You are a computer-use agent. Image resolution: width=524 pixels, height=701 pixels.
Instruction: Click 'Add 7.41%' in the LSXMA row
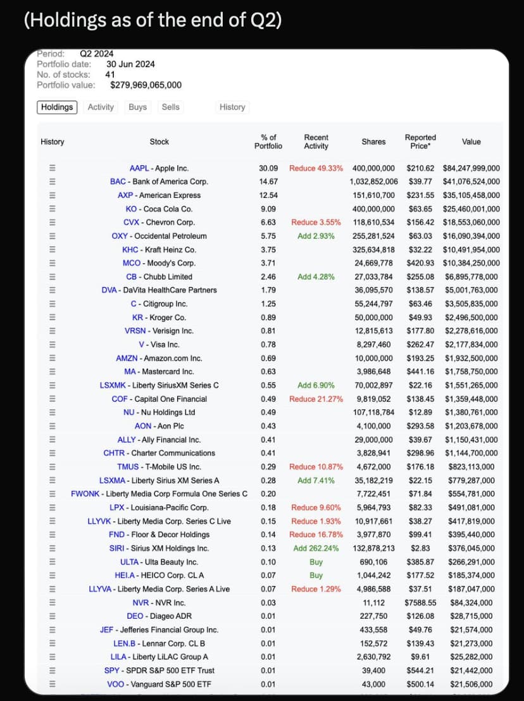[316, 480]
